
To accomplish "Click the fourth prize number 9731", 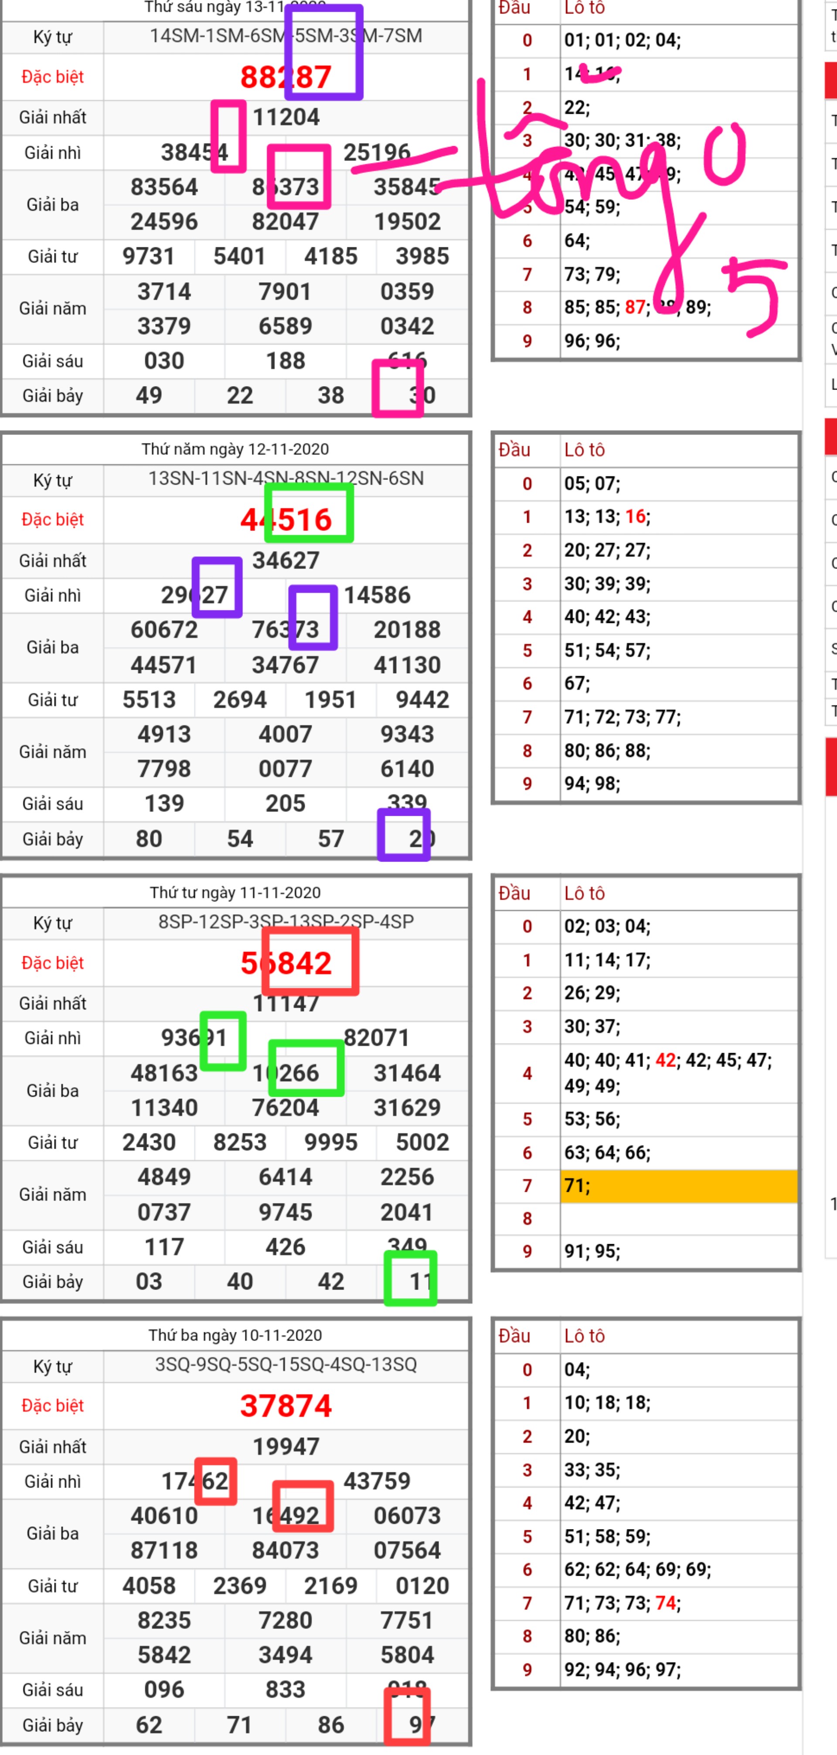I will [x=149, y=256].
